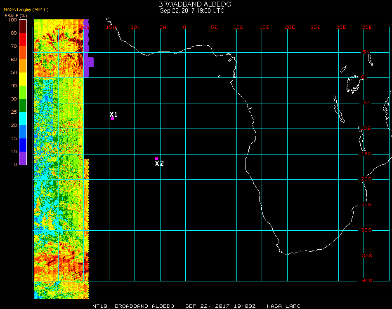
Task: Select the purple 0-10% color bar segment
Action: (x=23, y=158)
